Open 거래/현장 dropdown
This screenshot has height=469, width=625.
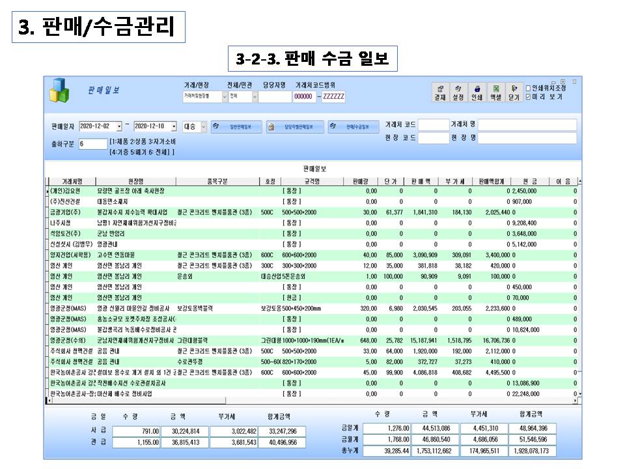click(225, 96)
